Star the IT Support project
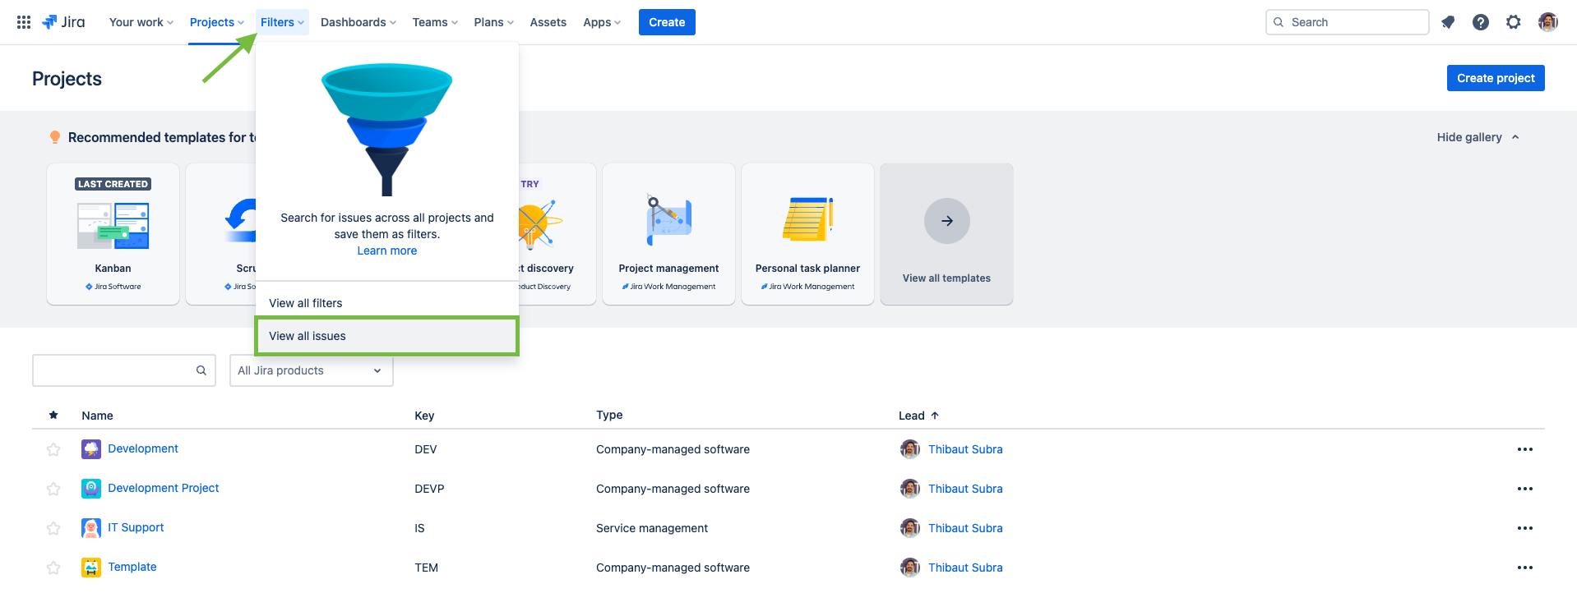Viewport: 1577px width, 593px height. point(53,528)
